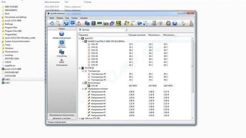Open the Справка menu

click(84, 18)
